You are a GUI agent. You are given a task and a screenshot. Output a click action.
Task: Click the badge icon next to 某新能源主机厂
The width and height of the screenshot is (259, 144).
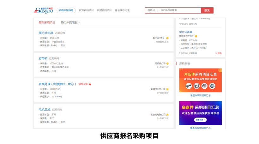click(196, 36)
